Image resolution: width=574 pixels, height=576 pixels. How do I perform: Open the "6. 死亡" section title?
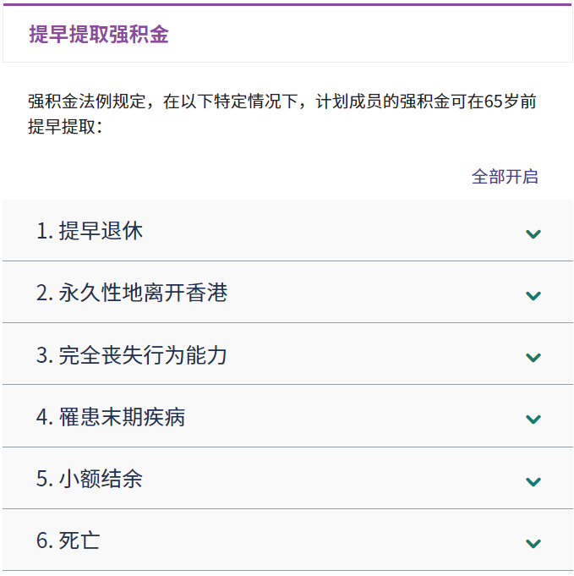[68, 540]
